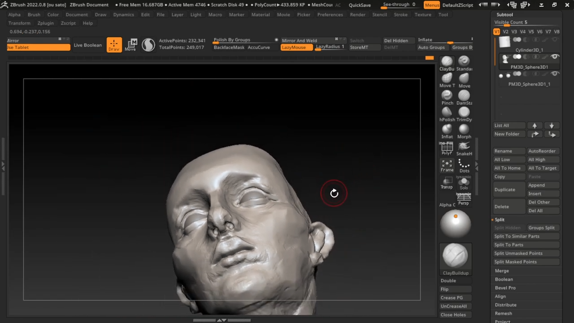
Task: Pick the Inflat brush
Action: pyautogui.click(x=447, y=129)
